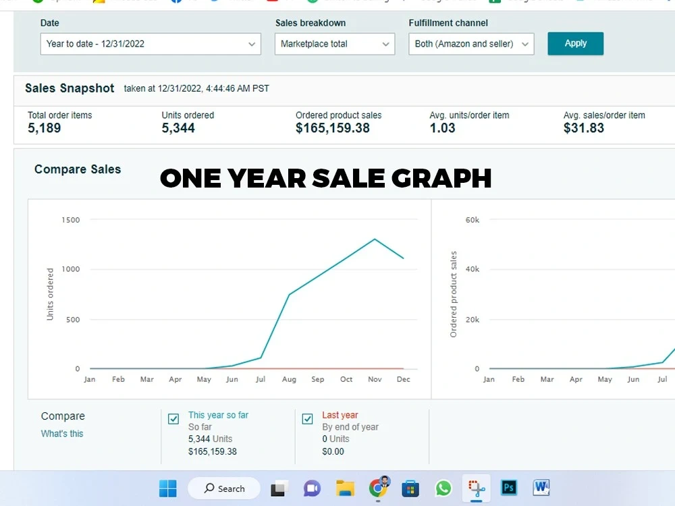675x506 pixels.
Task: Open WhatsApp from the taskbar
Action: tap(443, 488)
